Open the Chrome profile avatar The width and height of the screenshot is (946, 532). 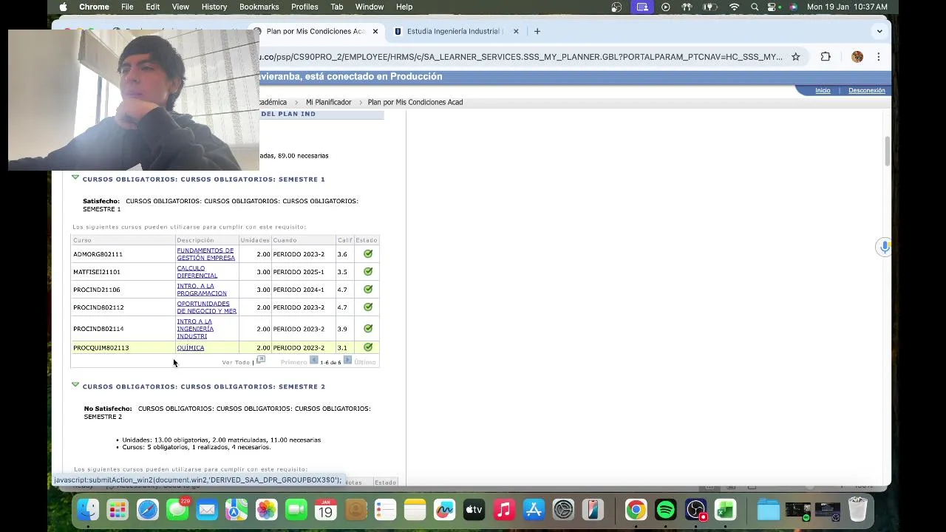[x=857, y=57]
